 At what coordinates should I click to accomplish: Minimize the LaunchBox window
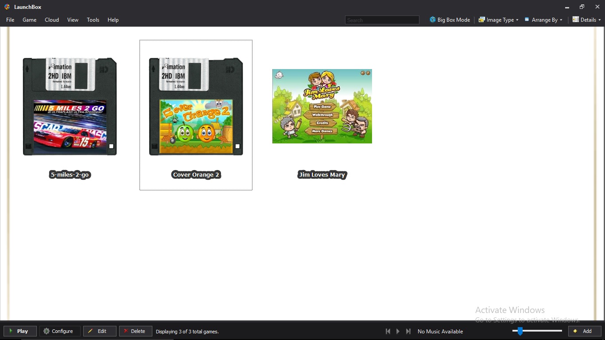pos(567,7)
